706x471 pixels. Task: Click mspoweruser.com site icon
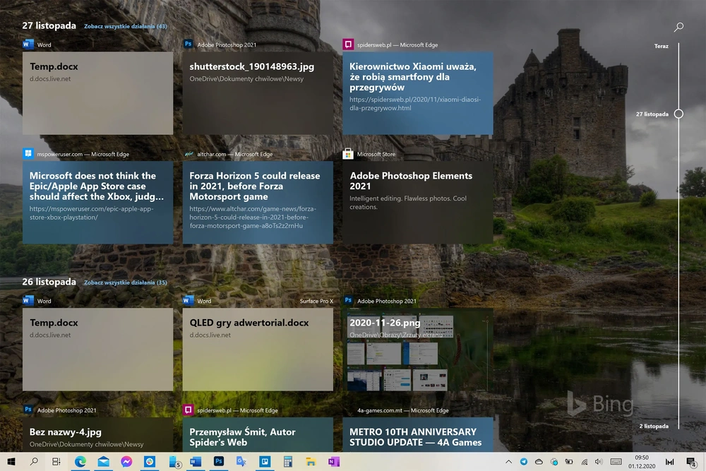(x=28, y=153)
